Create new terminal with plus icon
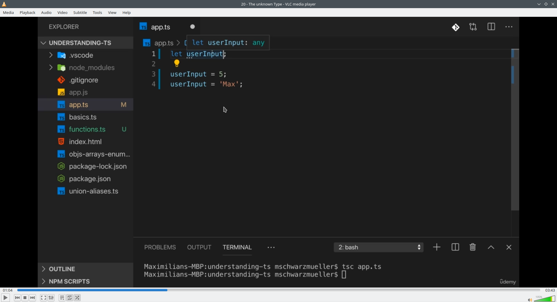The image size is (557, 302). [437, 247]
